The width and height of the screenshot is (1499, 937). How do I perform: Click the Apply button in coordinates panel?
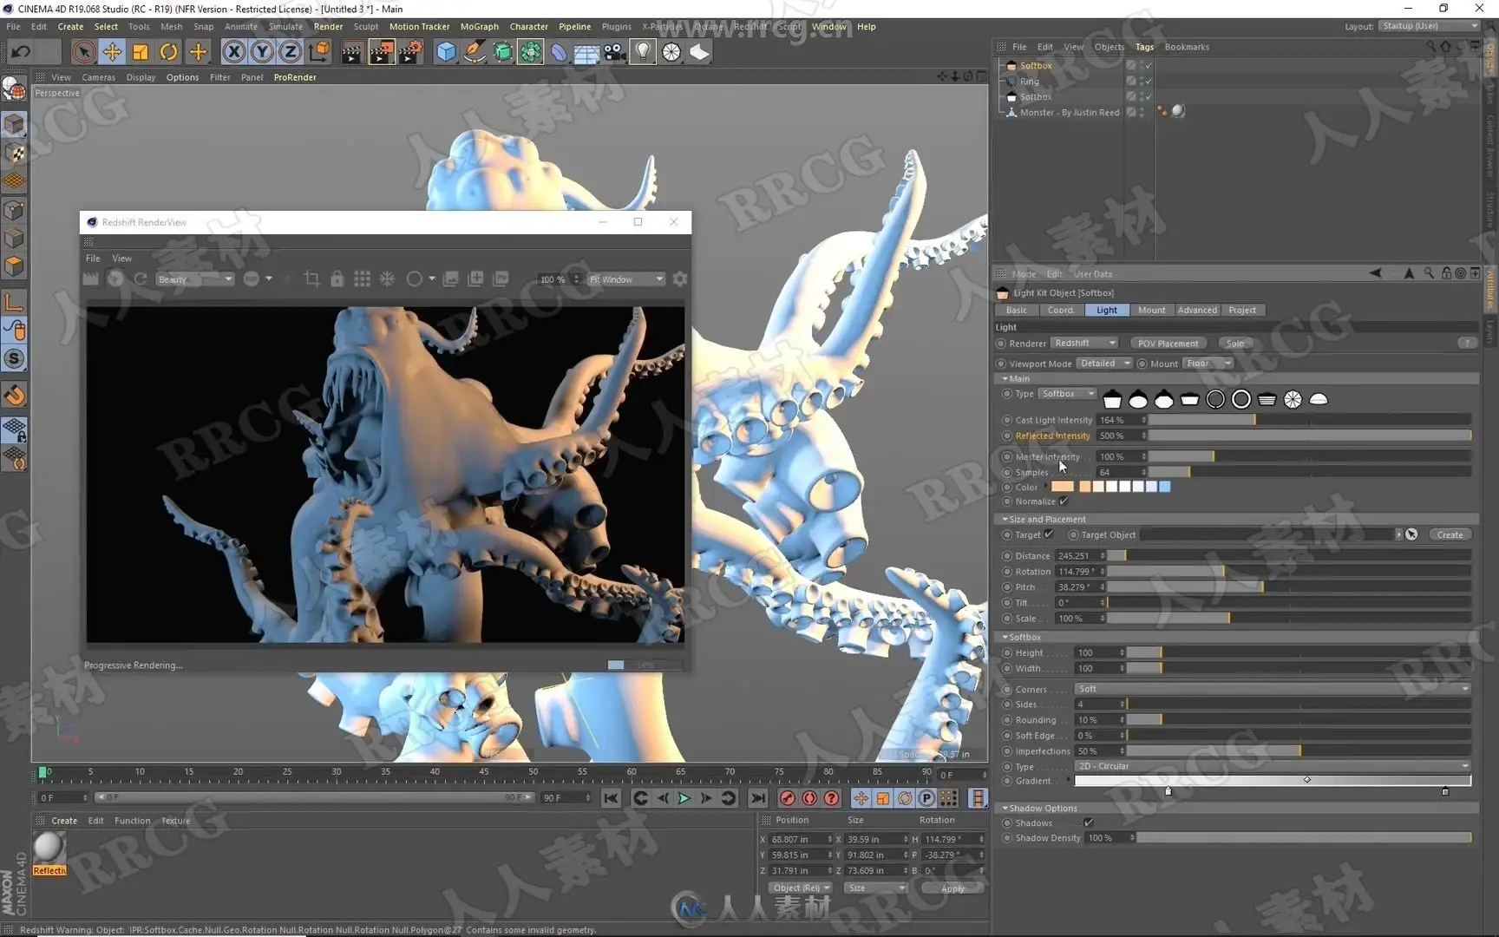pos(952,888)
